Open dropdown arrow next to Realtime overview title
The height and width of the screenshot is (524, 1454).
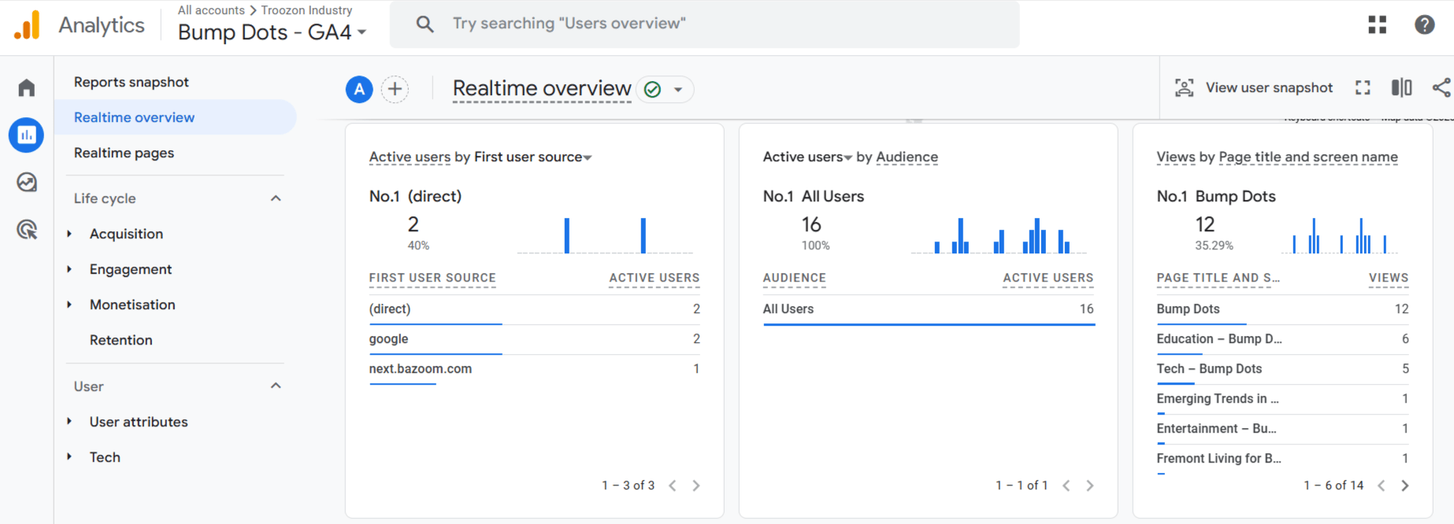point(678,90)
